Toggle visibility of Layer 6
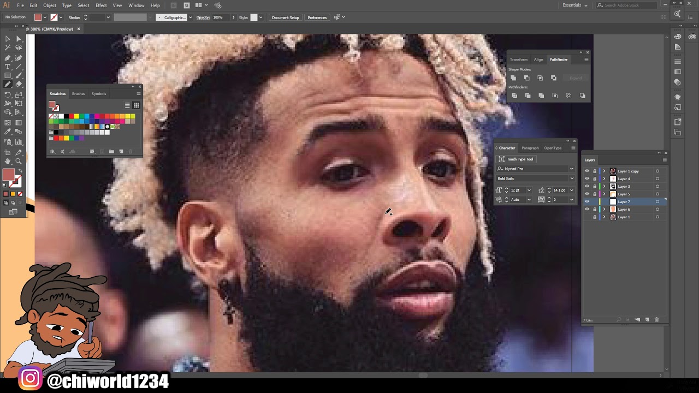699x393 pixels. coord(587,209)
